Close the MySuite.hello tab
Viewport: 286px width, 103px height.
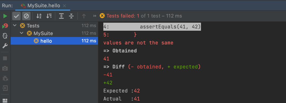coord(64,6)
